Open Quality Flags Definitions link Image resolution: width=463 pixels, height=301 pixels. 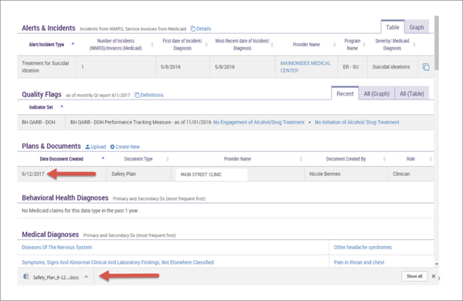tap(149, 95)
